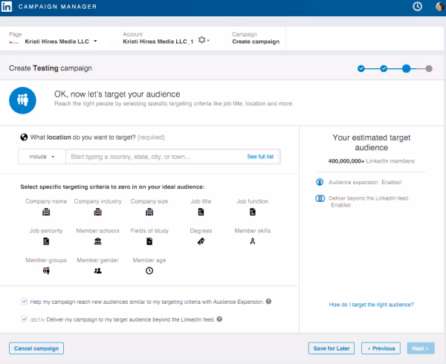Select Member schools targeting icon
Image resolution: width=446 pixels, height=364 pixels.
[98, 241]
